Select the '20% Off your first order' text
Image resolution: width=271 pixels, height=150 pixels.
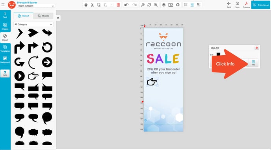click(x=163, y=71)
